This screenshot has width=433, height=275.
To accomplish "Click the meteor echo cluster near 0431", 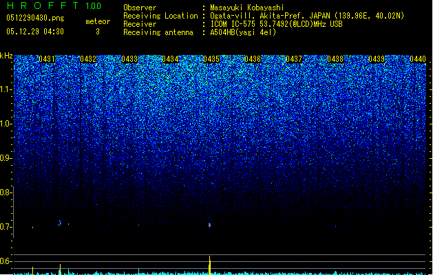I will pos(60,223).
